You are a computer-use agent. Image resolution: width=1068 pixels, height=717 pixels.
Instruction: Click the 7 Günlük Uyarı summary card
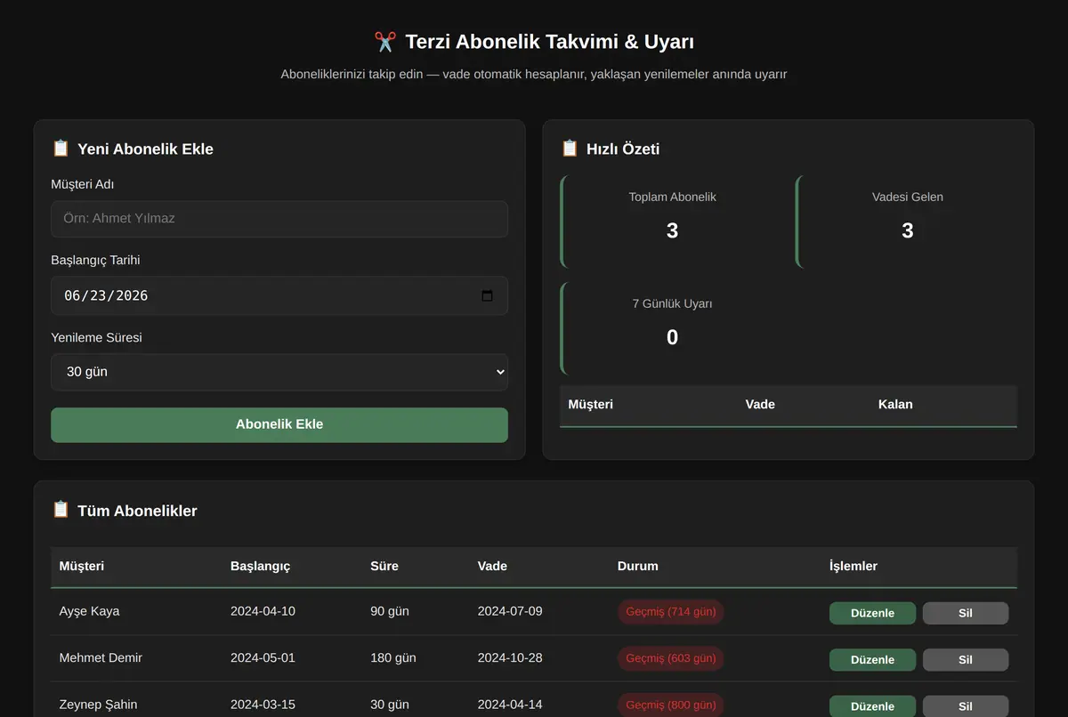(672, 328)
